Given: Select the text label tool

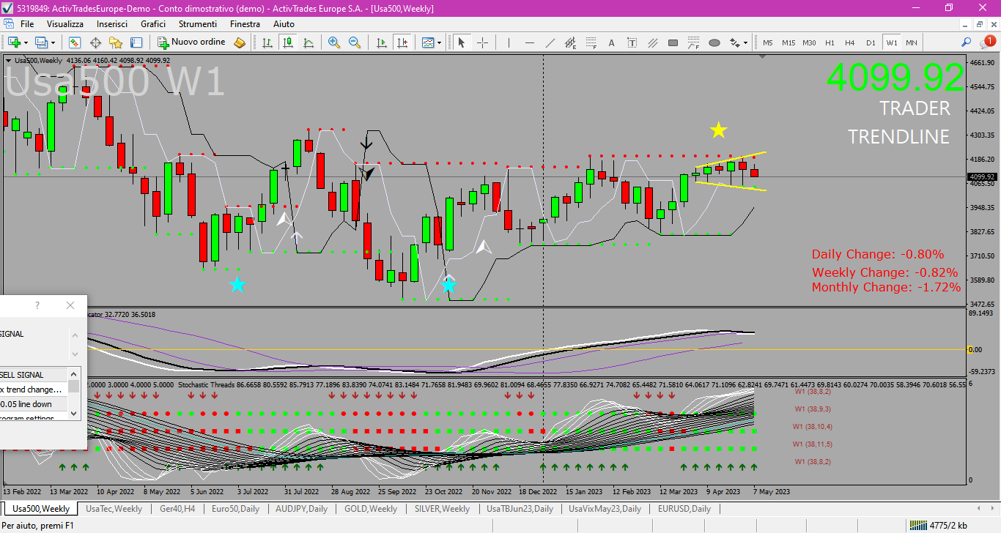Looking at the screenshot, I should [x=632, y=42].
